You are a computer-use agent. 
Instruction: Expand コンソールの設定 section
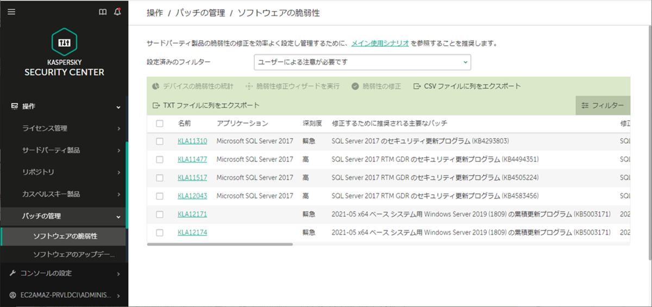click(118, 273)
